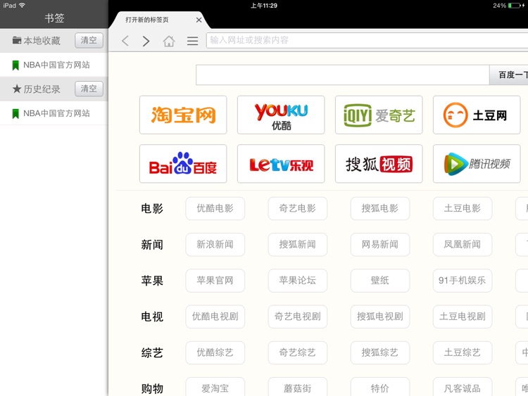The width and height of the screenshot is (528, 396).
Task: Click the green bookmark icon in 本地收藏
Action: 15,65
